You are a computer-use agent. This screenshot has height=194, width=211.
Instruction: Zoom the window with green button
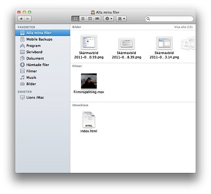coord(29,12)
